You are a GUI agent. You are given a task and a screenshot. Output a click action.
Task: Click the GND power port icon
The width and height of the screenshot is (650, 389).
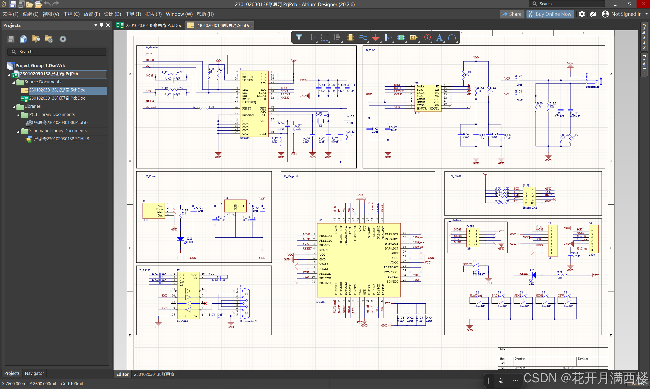coord(375,37)
